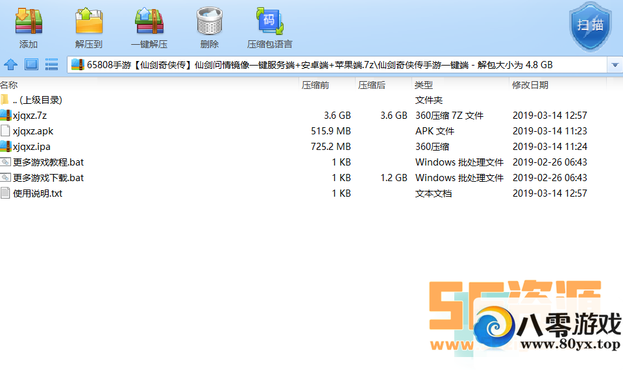
Task: Sort by 压缩前 column header
Action: 315,85
